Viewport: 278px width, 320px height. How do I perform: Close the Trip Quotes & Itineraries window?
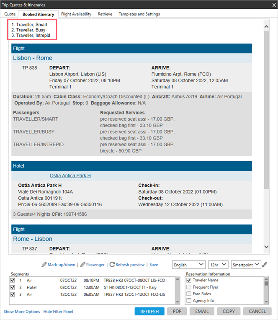270,5
